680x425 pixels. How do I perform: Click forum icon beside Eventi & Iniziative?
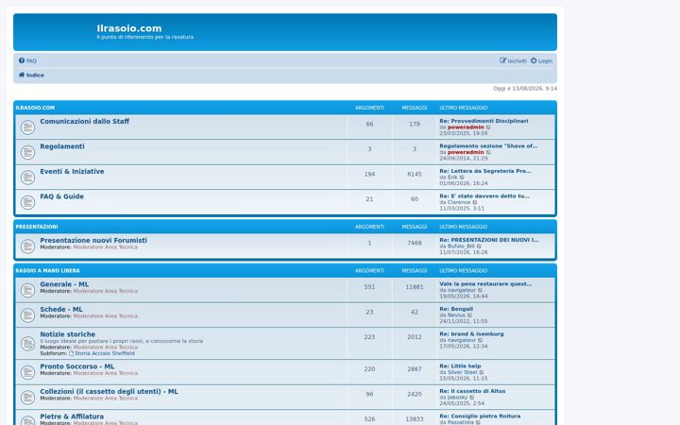tap(27, 178)
